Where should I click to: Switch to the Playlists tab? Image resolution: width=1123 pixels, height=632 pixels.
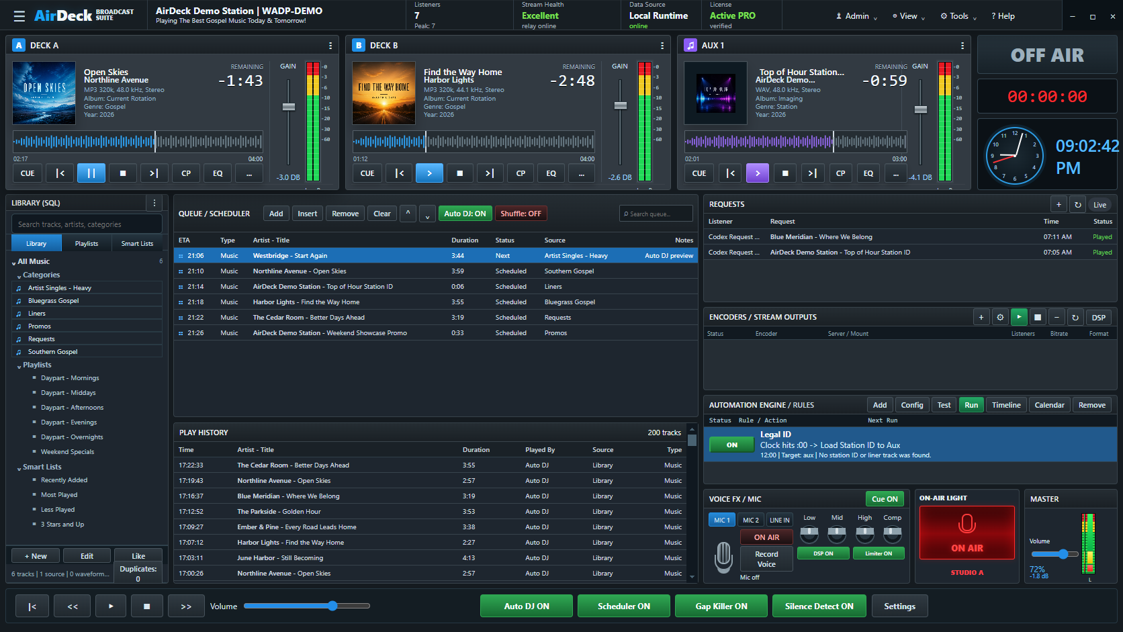tap(87, 243)
